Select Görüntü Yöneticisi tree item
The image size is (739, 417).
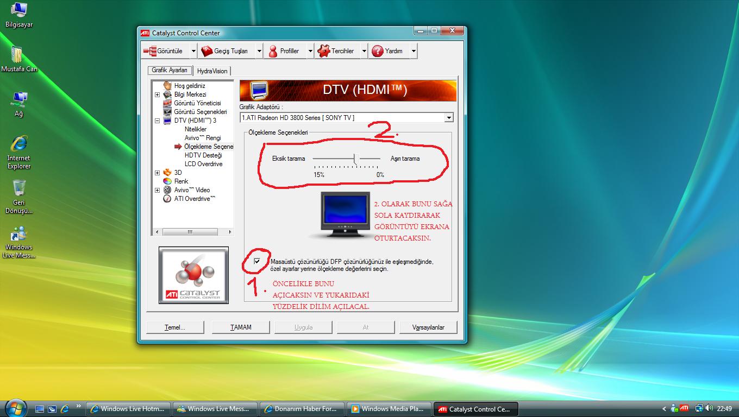tap(197, 103)
